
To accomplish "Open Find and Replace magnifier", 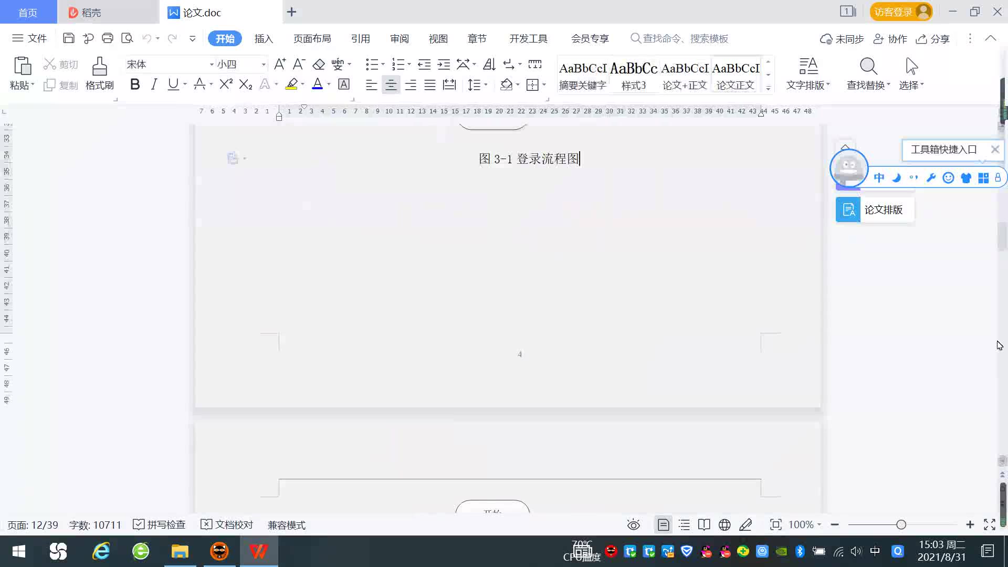I will [868, 66].
